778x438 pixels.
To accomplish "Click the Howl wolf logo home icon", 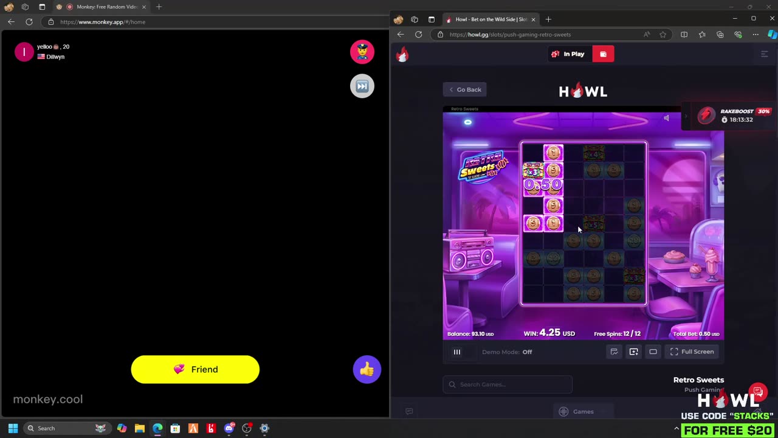I will 402,55.
